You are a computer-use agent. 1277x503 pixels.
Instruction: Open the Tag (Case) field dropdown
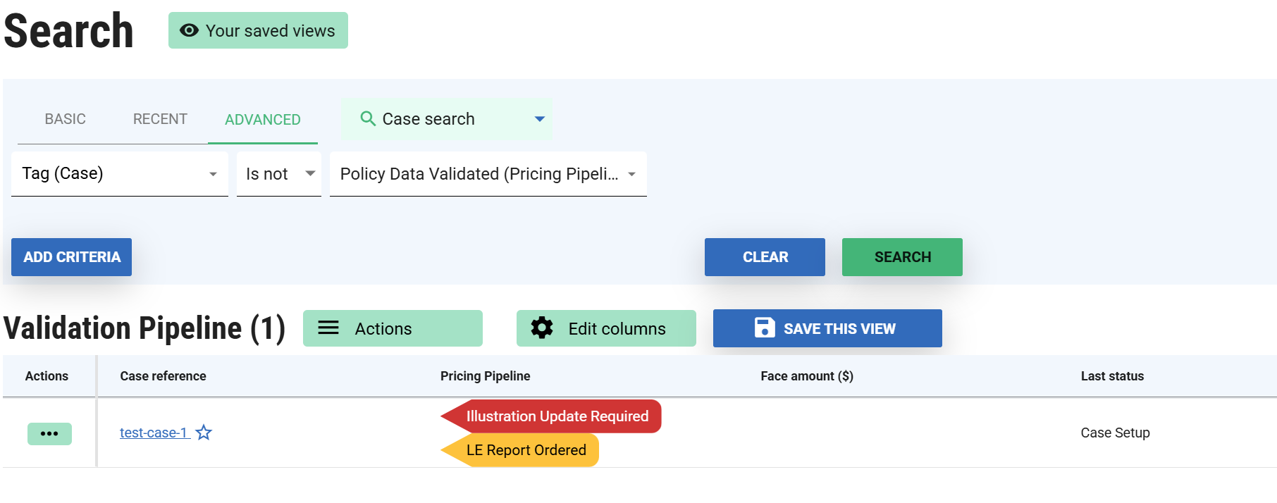point(212,174)
